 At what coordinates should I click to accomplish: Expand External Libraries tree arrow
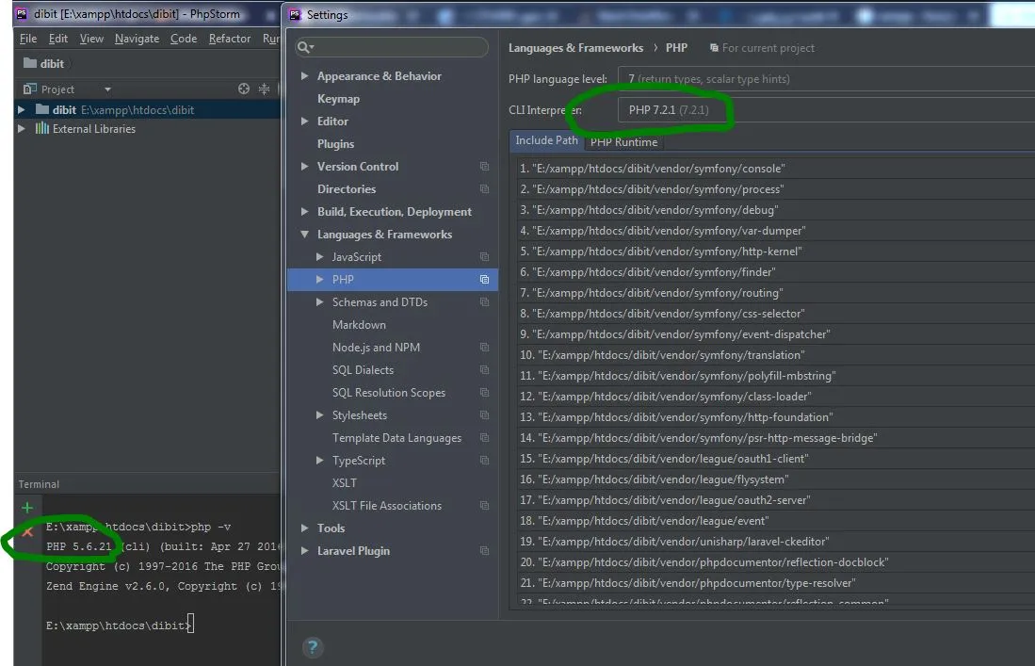click(x=21, y=129)
